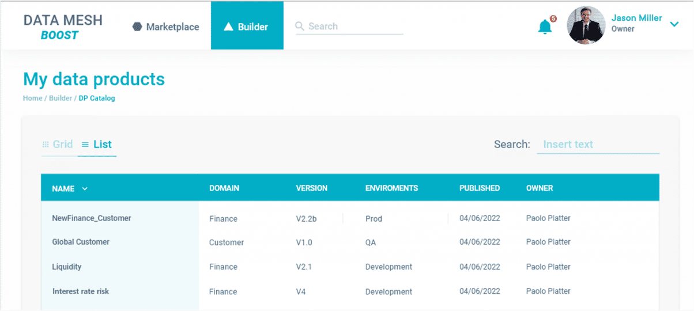
Task: Click version V2.2b cell
Action: click(307, 219)
